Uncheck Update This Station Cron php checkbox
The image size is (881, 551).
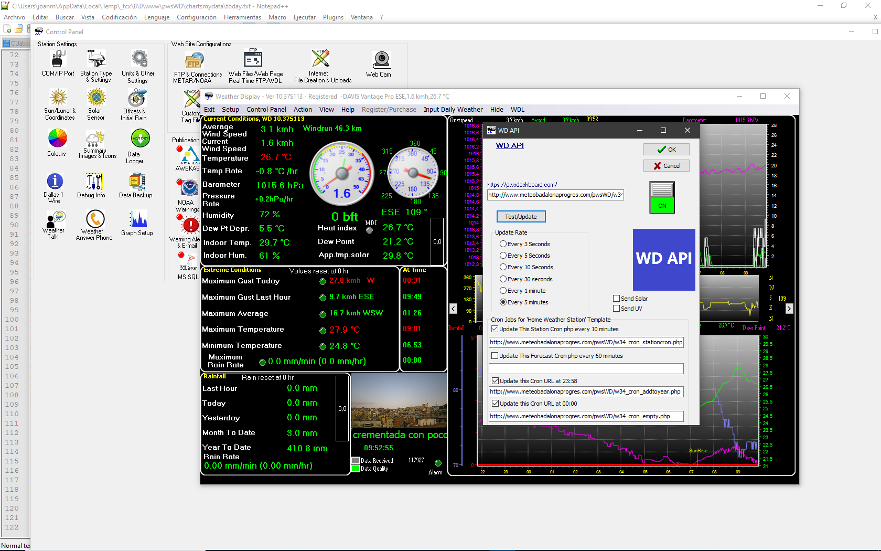(x=495, y=329)
